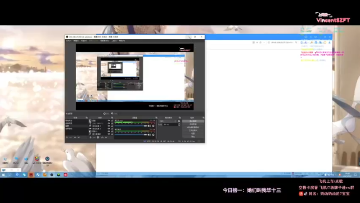Remove the selected source with minus icon
This screenshot has height=203, width=360.
point(94,138)
